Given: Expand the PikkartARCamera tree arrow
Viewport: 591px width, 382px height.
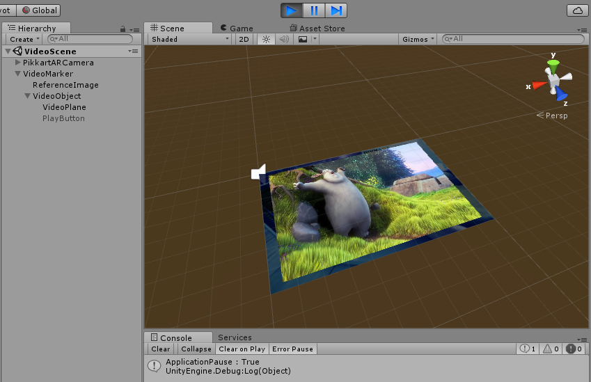Looking at the screenshot, I should point(17,62).
